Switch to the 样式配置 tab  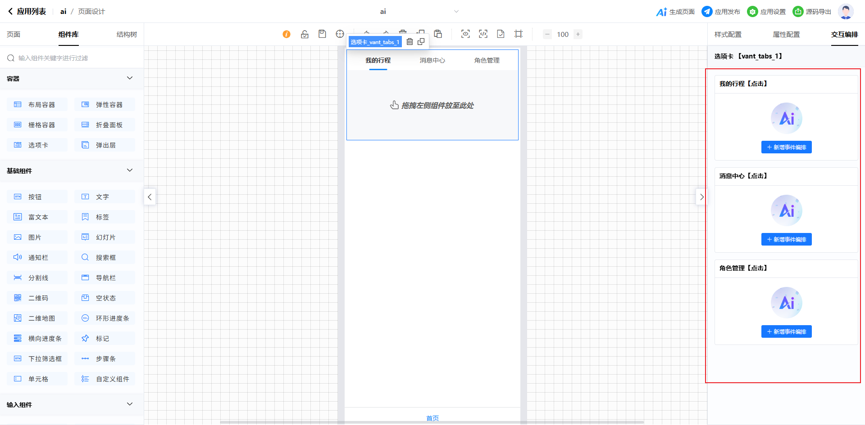pyautogui.click(x=728, y=35)
